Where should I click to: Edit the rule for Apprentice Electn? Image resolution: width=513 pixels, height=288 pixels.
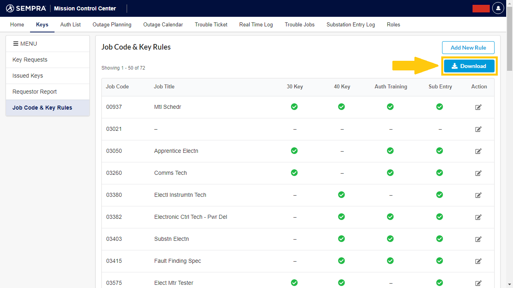click(478, 151)
